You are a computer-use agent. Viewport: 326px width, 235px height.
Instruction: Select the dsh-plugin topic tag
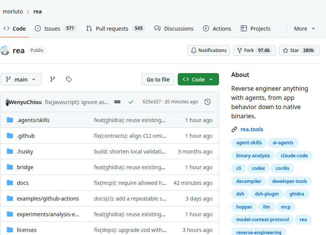point(267,194)
